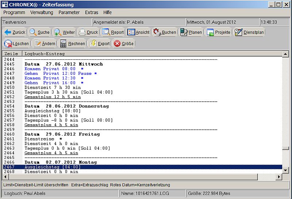This screenshot has height=199, width=292.
Task: Click date field Mittwoch, 01.August 2012
Action: [x=223, y=22]
